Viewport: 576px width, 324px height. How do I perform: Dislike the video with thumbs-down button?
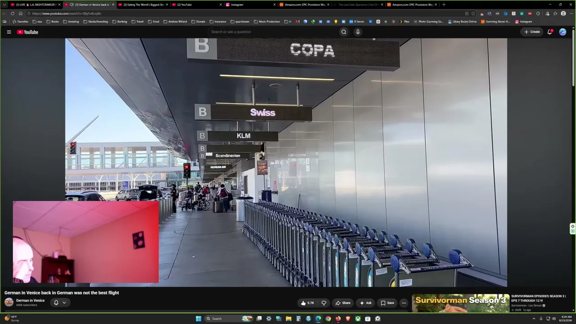pyautogui.click(x=324, y=303)
